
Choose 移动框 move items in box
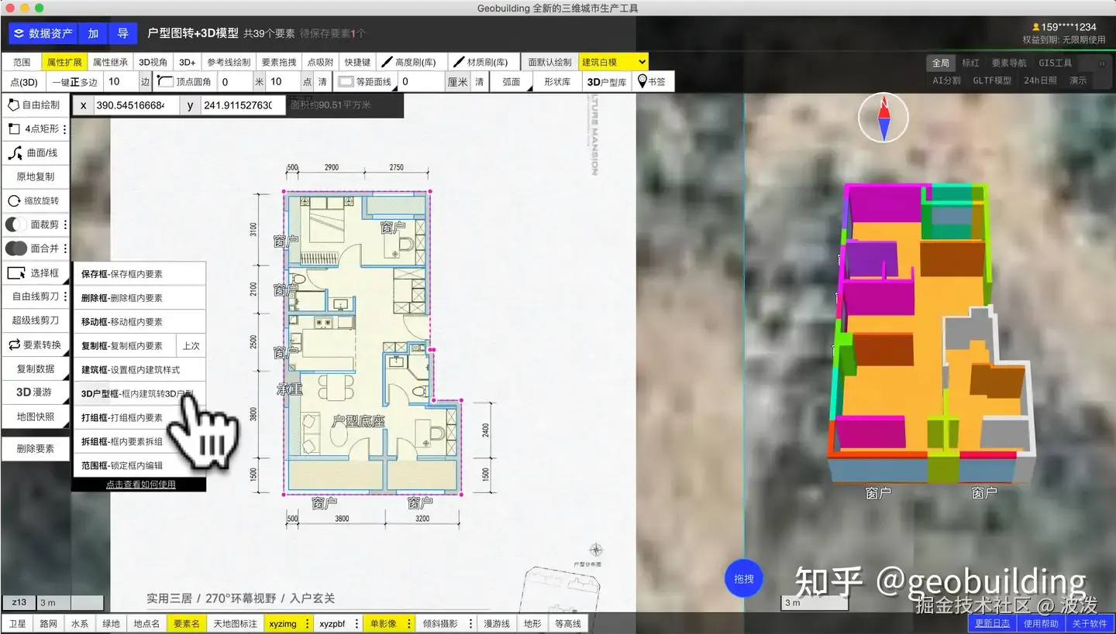pyautogui.click(x=139, y=321)
